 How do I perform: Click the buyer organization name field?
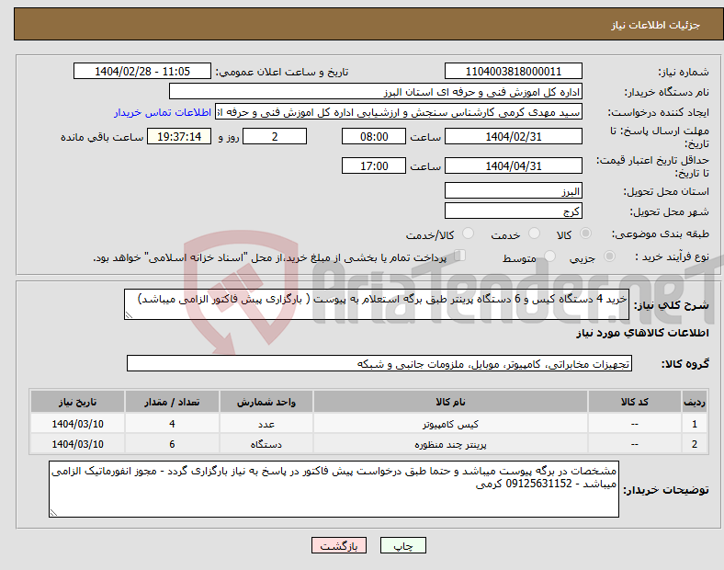coord(376,91)
